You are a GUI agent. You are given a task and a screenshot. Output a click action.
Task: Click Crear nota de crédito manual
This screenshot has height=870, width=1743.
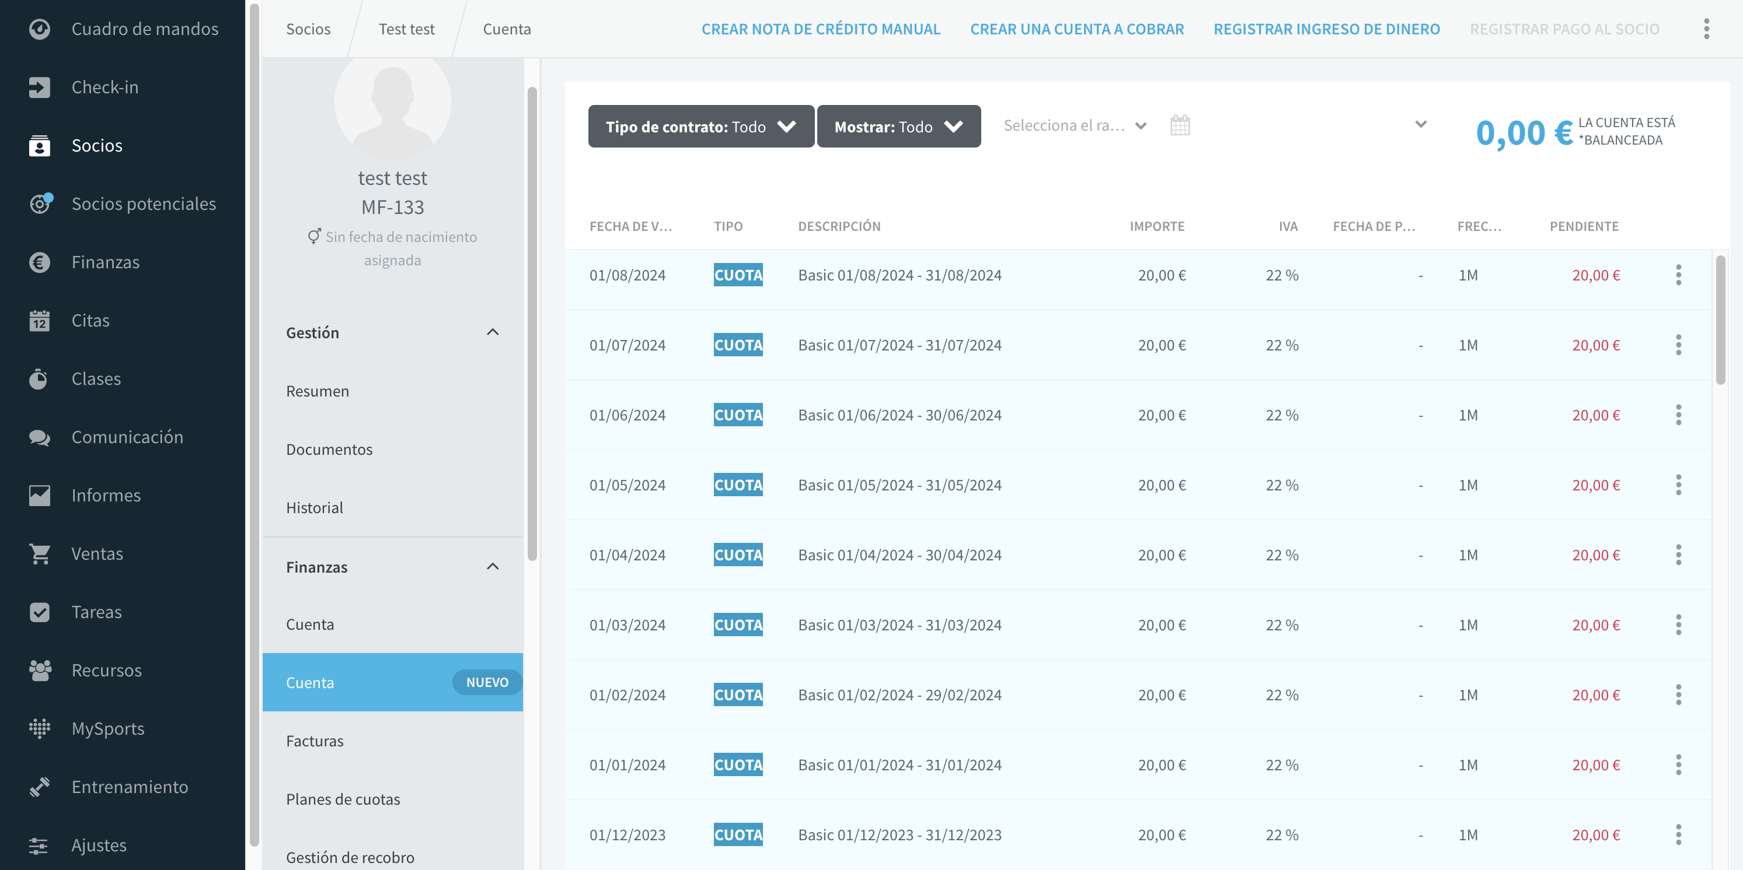tap(821, 29)
